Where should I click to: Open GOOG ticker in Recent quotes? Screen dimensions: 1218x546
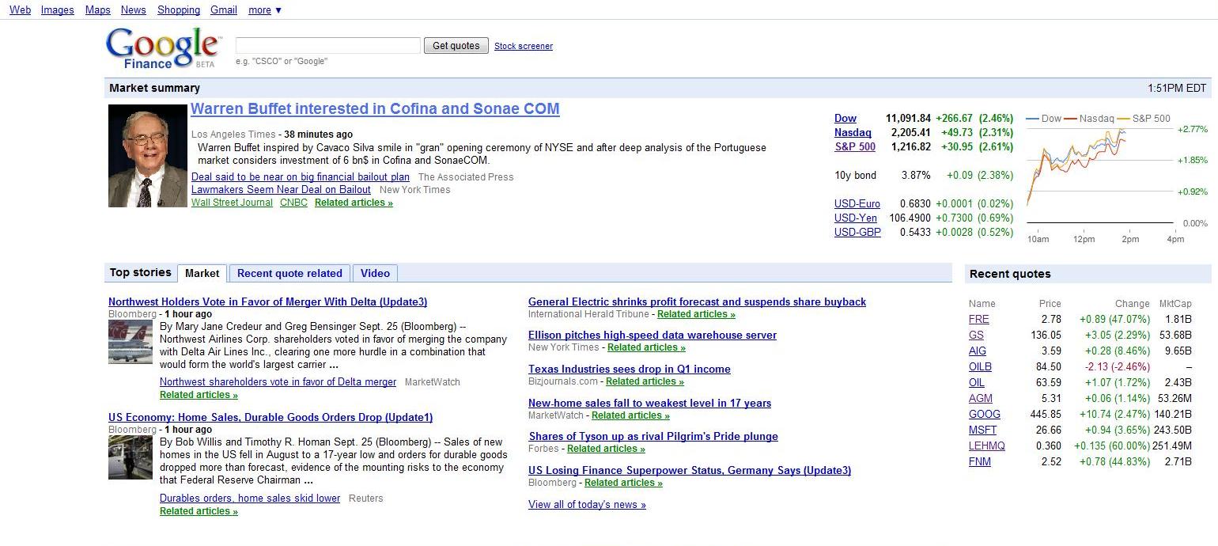point(985,415)
